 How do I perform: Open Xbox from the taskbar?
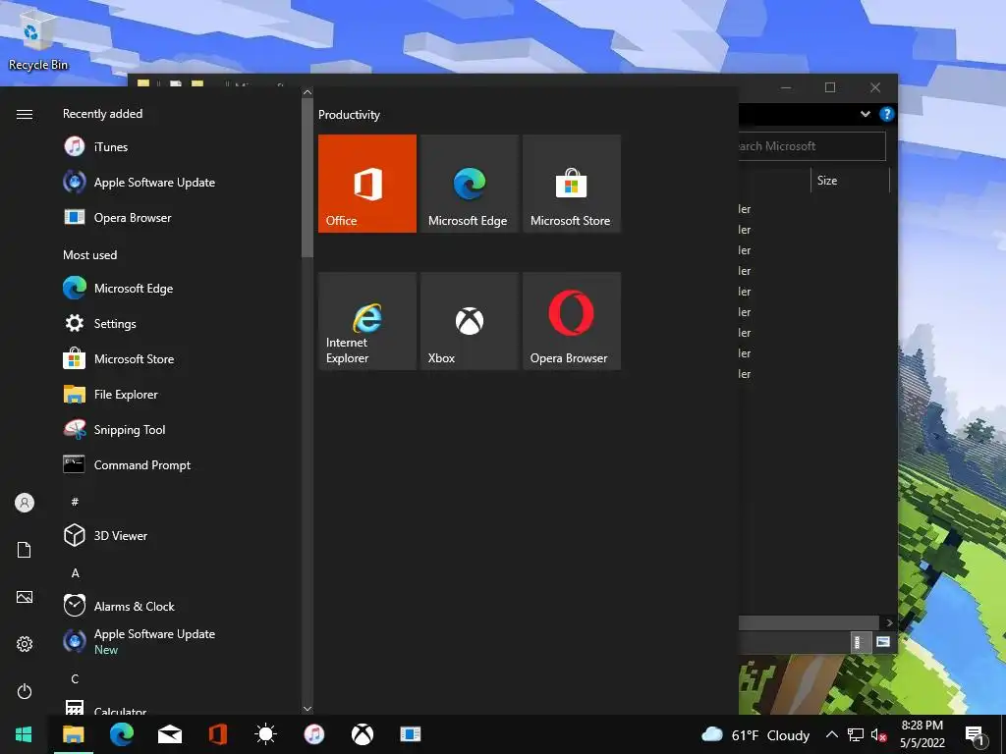(x=362, y=734)
